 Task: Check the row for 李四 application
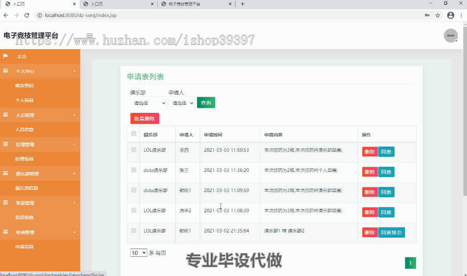134,150
